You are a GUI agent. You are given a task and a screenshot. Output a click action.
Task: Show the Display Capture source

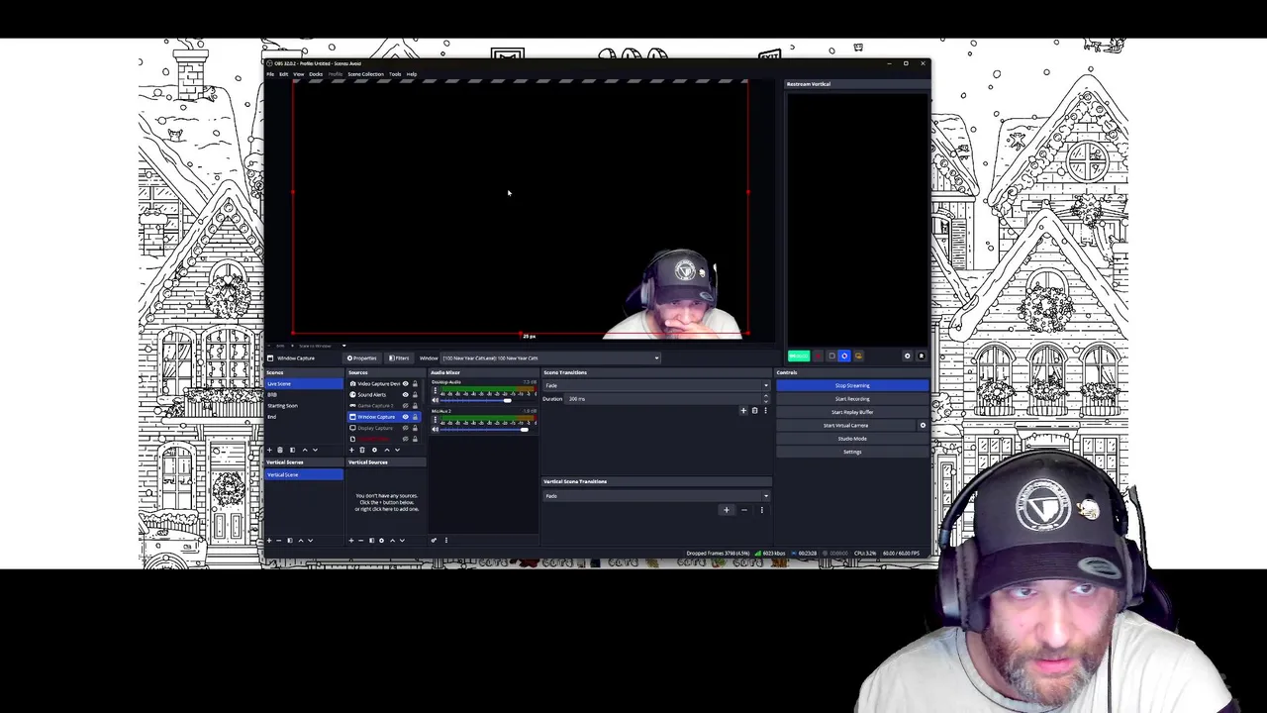[x=405, y=428]
